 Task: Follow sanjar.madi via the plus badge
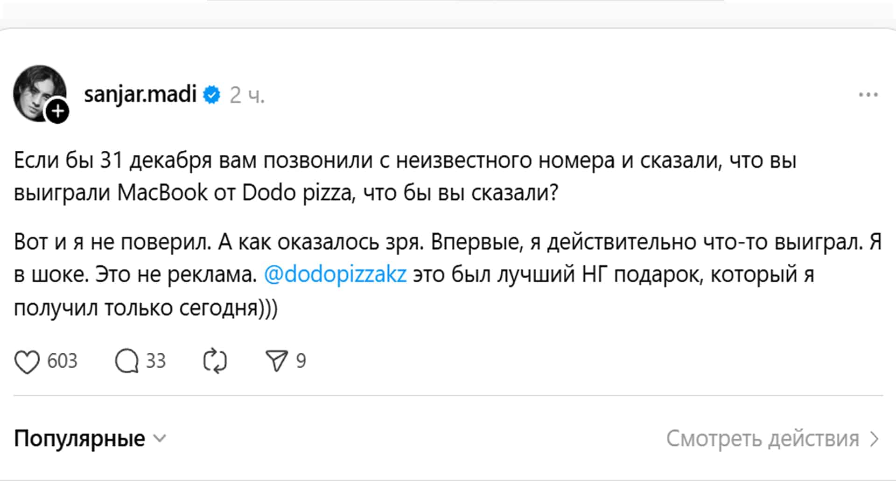pos(57,112)
